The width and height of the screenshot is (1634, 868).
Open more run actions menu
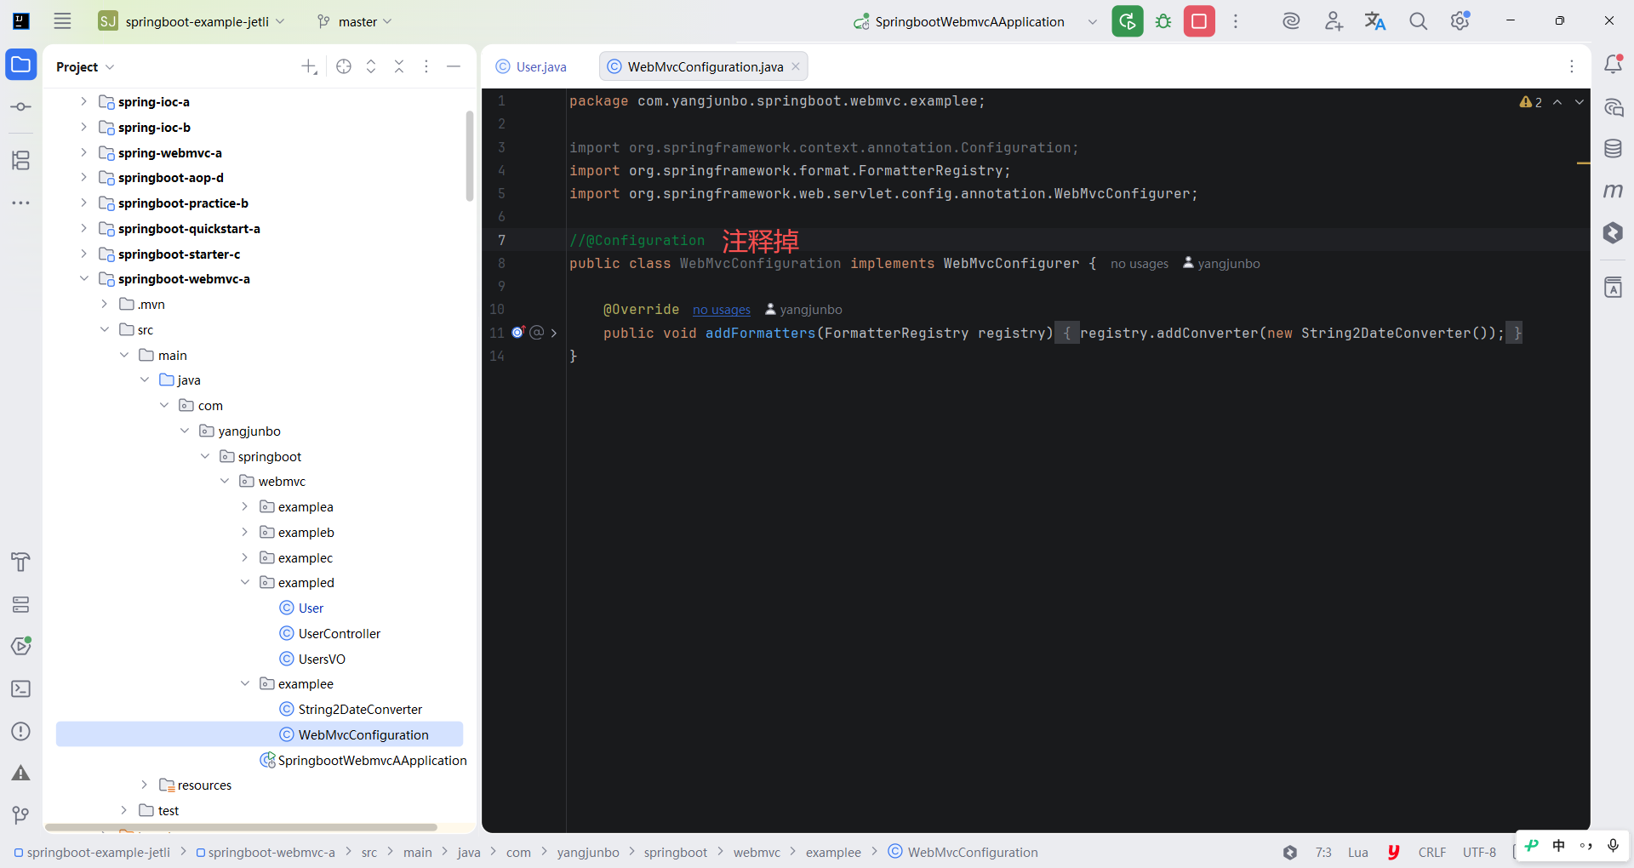pyautogui.click(x=1236, y=21)
